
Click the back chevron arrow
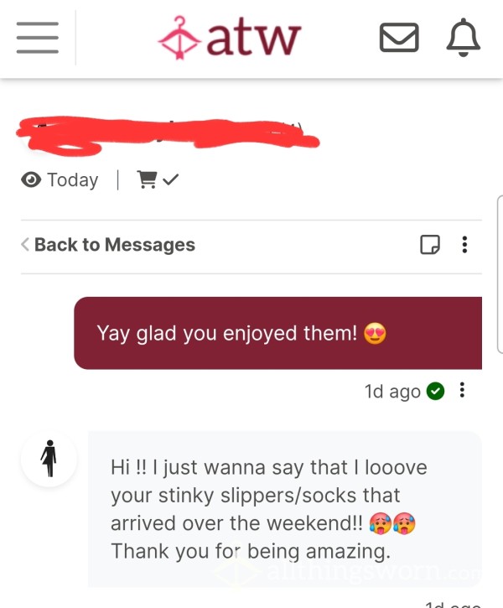[x=25, y=245]
